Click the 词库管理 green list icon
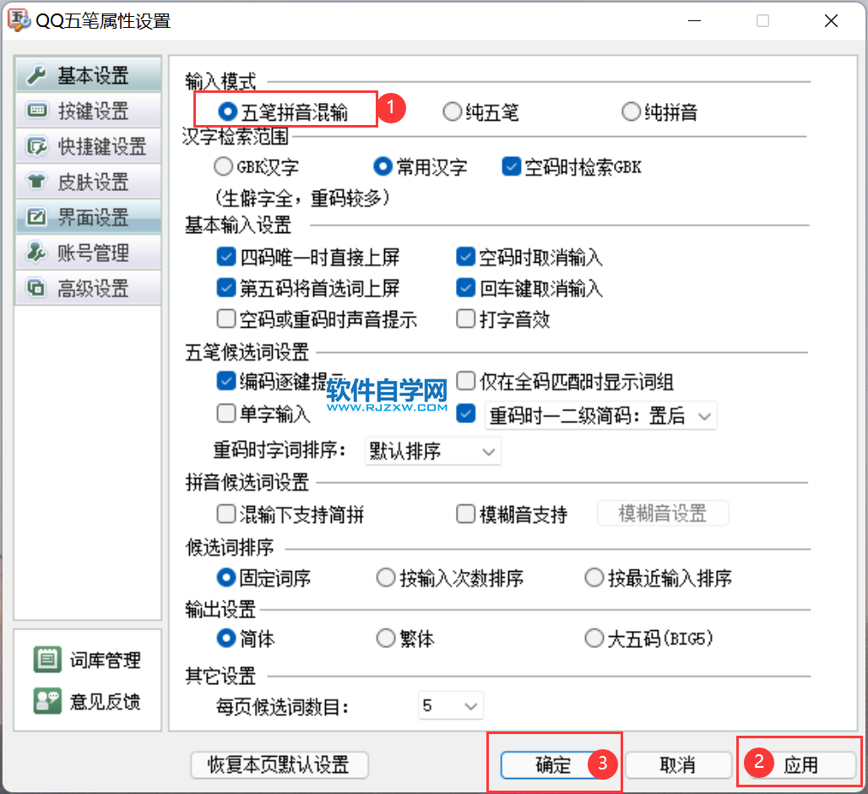868x794 pixels. pos(47,660)
